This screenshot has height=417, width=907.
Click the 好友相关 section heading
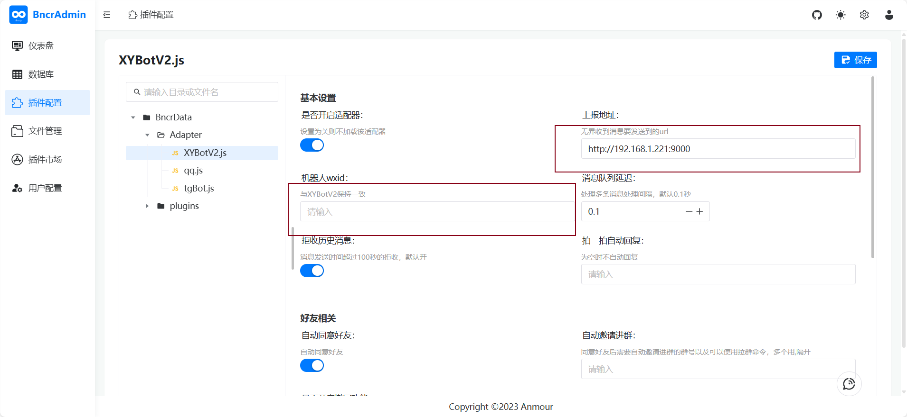point(318,318)
